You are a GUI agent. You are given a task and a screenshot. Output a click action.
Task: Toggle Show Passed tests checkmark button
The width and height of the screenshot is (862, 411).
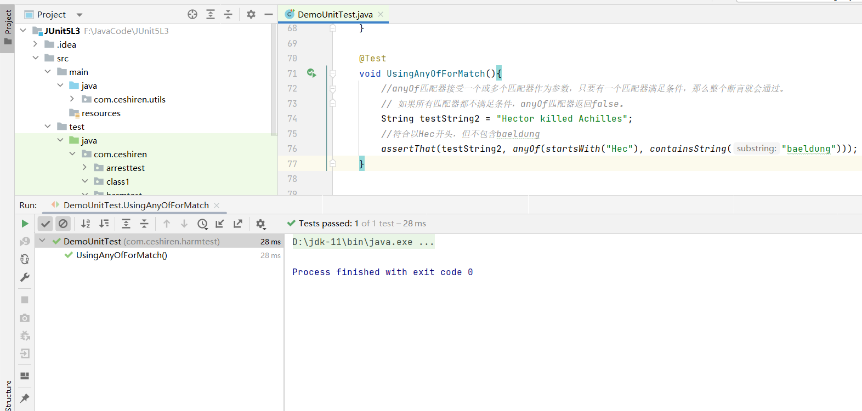[x=46, y=224]
